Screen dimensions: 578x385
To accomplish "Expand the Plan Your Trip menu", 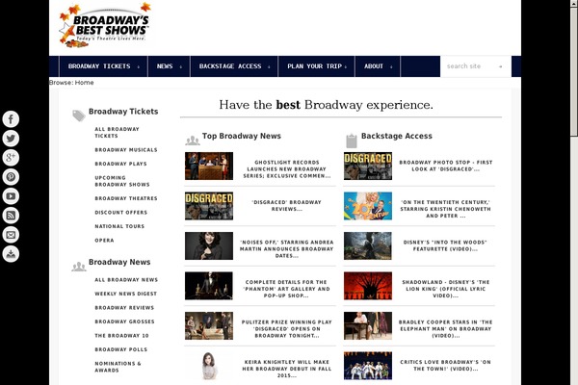I will tap(316, 66).
